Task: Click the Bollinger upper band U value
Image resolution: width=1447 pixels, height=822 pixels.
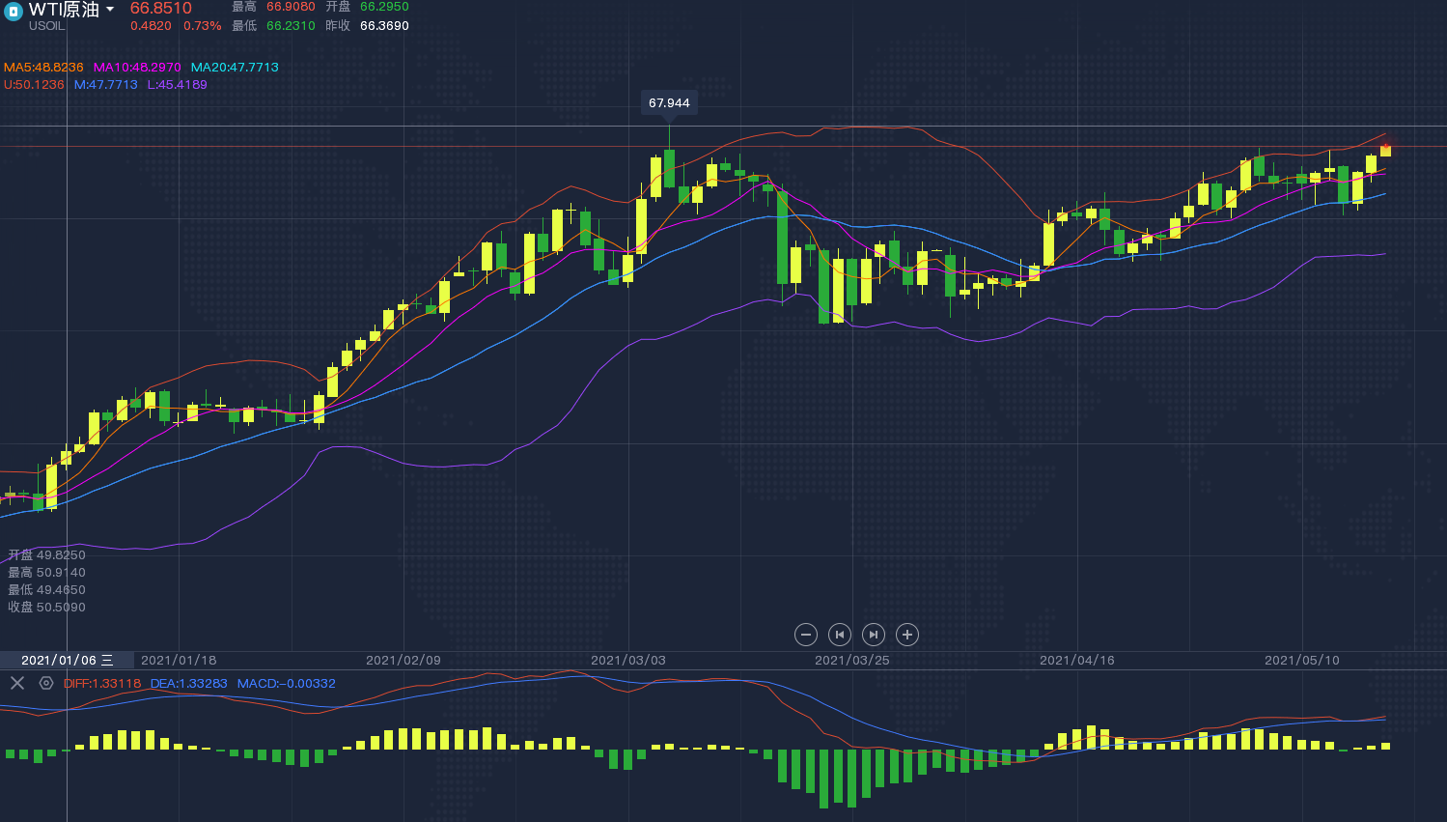Action: point(34,85)
